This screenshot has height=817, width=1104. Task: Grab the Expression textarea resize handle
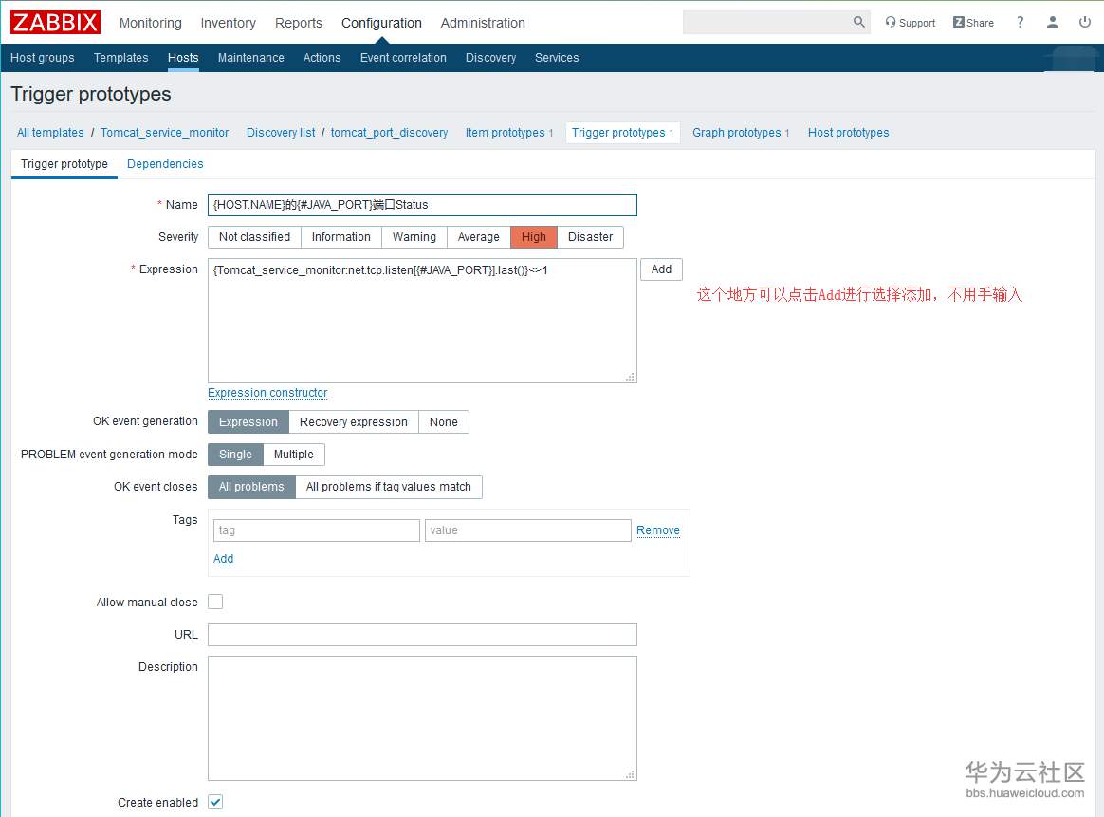[x=630, y=377]
